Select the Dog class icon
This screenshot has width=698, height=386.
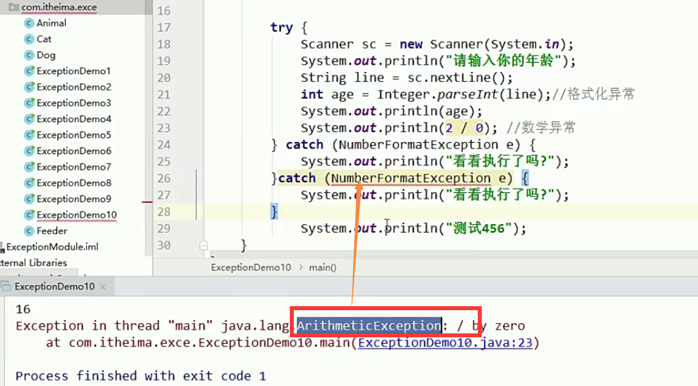coord(29,55)
